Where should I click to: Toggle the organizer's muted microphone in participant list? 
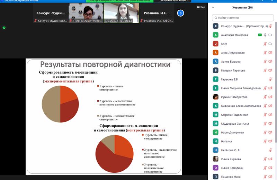pos(270,26)
